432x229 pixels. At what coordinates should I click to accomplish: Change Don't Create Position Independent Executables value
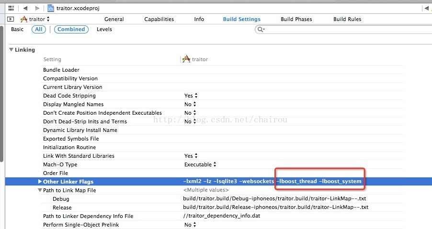pyautogui.click(x=190, y=113)
